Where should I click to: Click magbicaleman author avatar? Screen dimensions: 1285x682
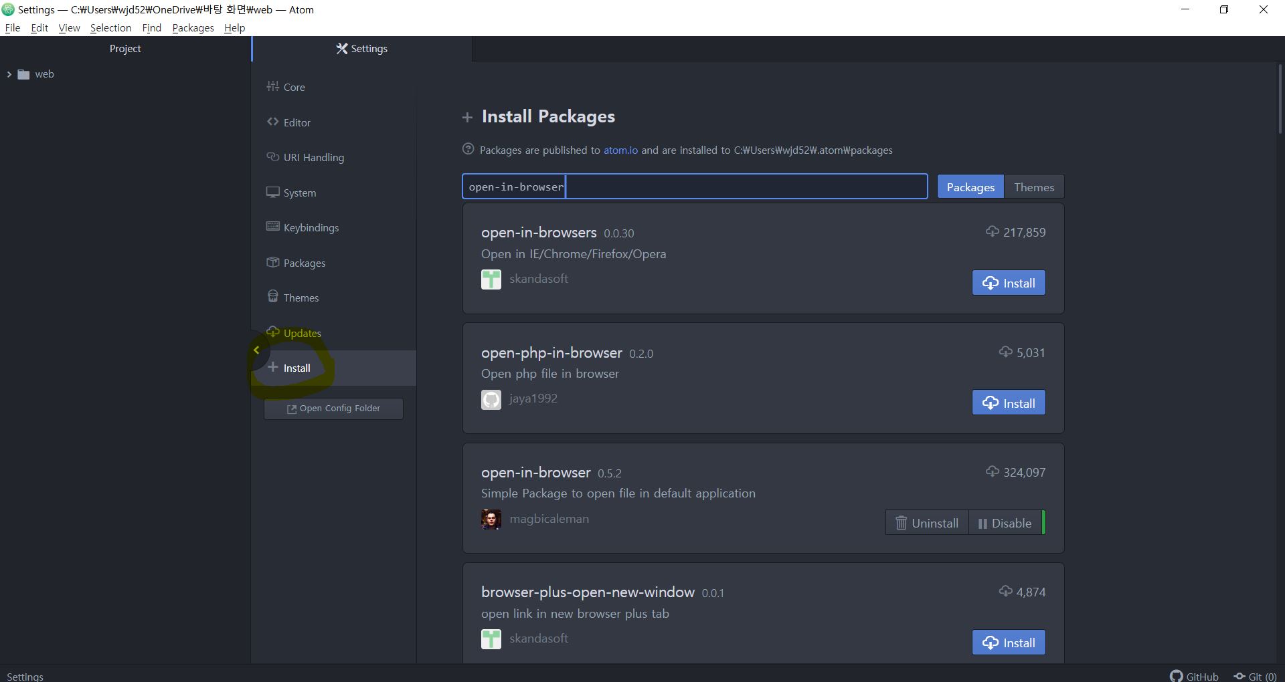(x=491, y=520)
